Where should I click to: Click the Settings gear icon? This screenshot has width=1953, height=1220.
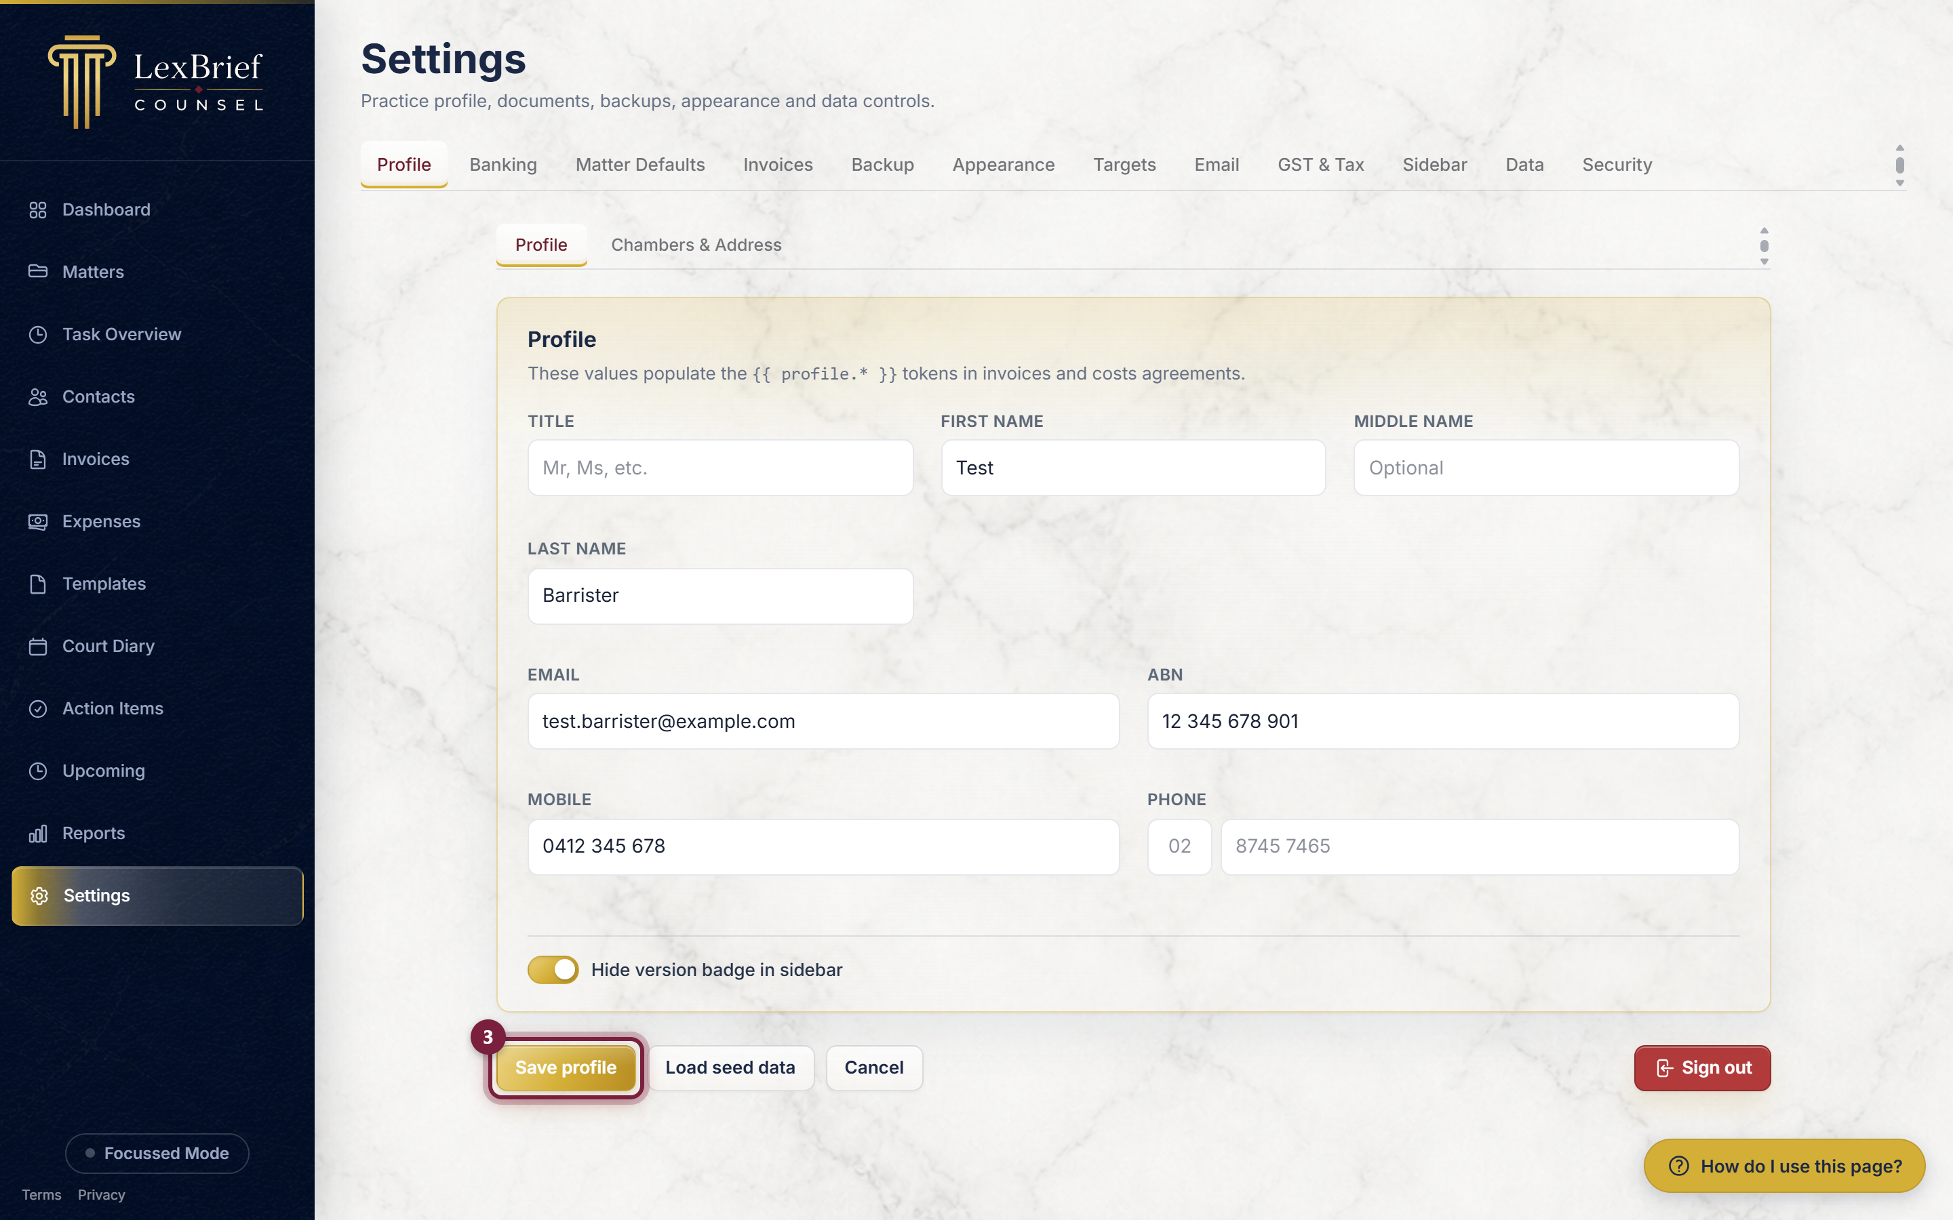(x=39, y=895)
